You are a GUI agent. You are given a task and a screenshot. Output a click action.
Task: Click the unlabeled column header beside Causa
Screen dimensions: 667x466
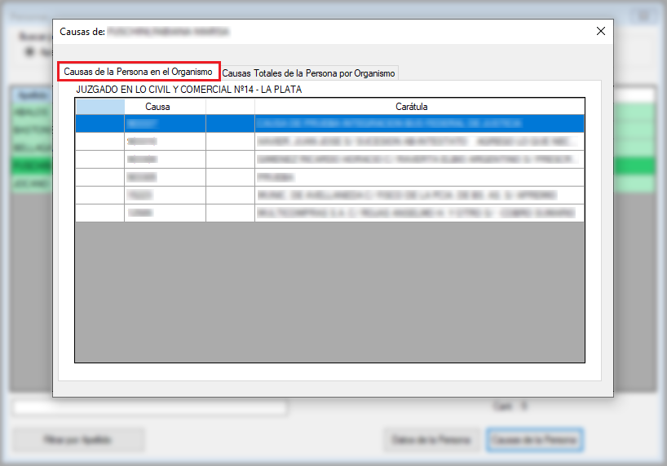[x=230, y=107]
